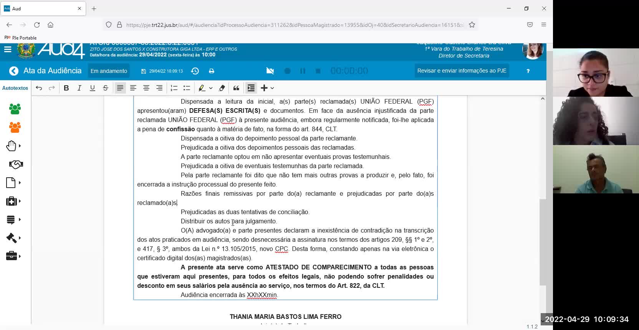
Task: Select the Aud tab
Action: pyautogui.click(x=43, y=8)
